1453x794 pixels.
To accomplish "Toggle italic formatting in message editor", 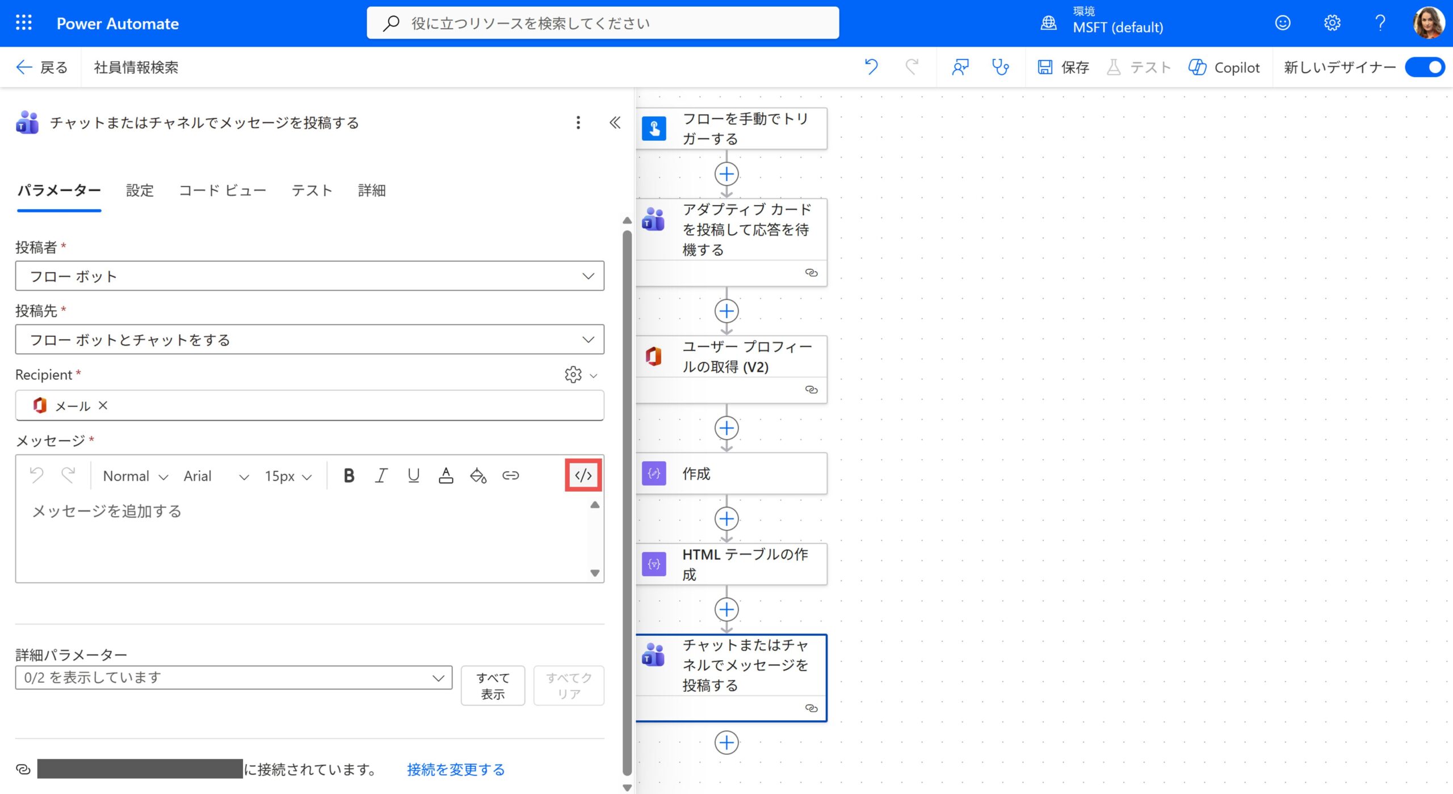I will [381, 475].
